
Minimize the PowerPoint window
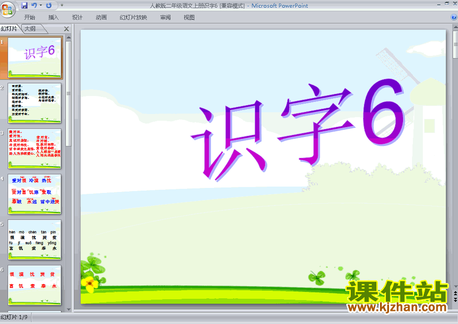(x=439, y=4)
